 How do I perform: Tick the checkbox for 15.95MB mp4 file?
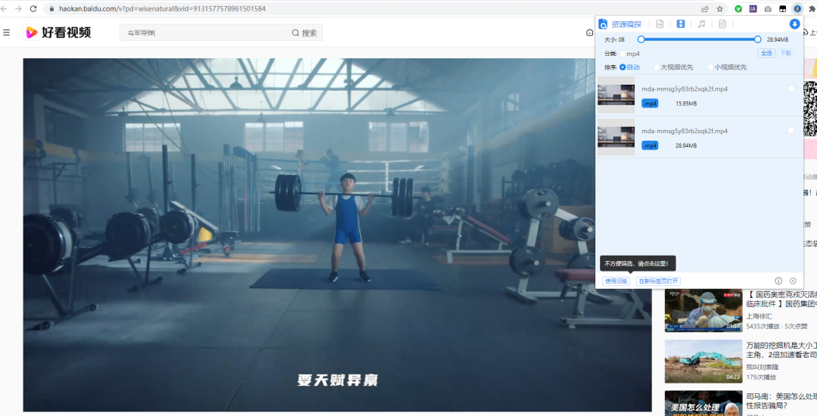click(791, 88)
